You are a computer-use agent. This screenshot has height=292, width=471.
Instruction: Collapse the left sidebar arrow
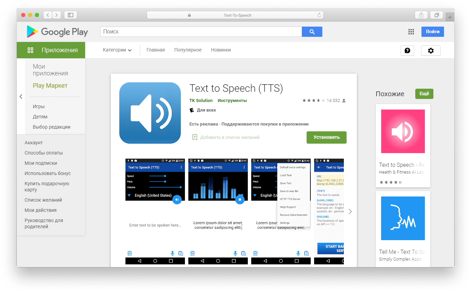click(21, 97)
